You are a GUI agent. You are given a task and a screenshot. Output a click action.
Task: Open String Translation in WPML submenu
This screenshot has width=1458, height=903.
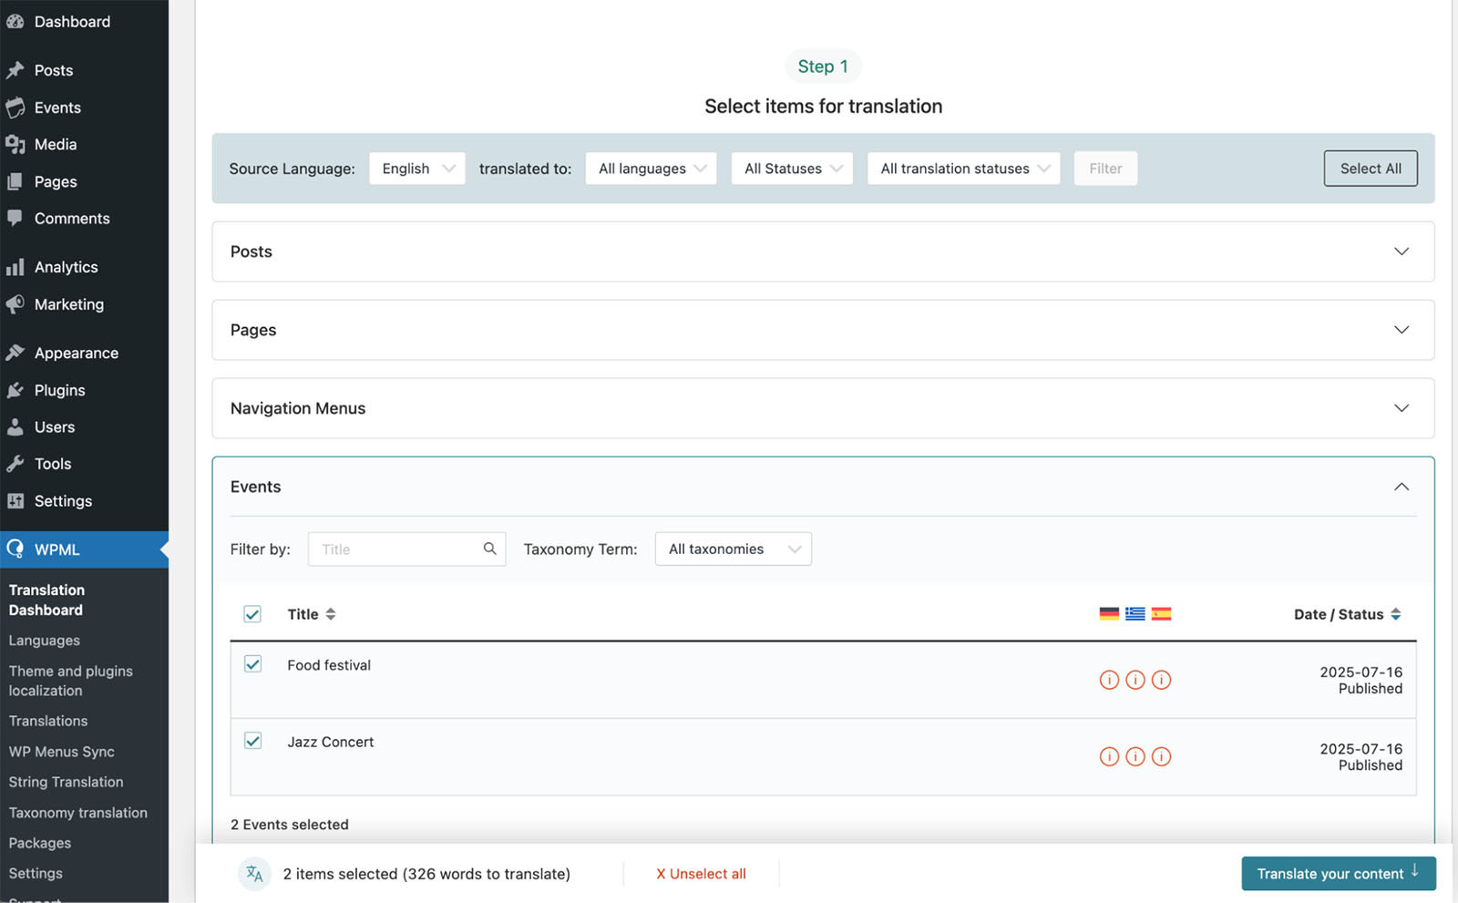pos(66,782)
